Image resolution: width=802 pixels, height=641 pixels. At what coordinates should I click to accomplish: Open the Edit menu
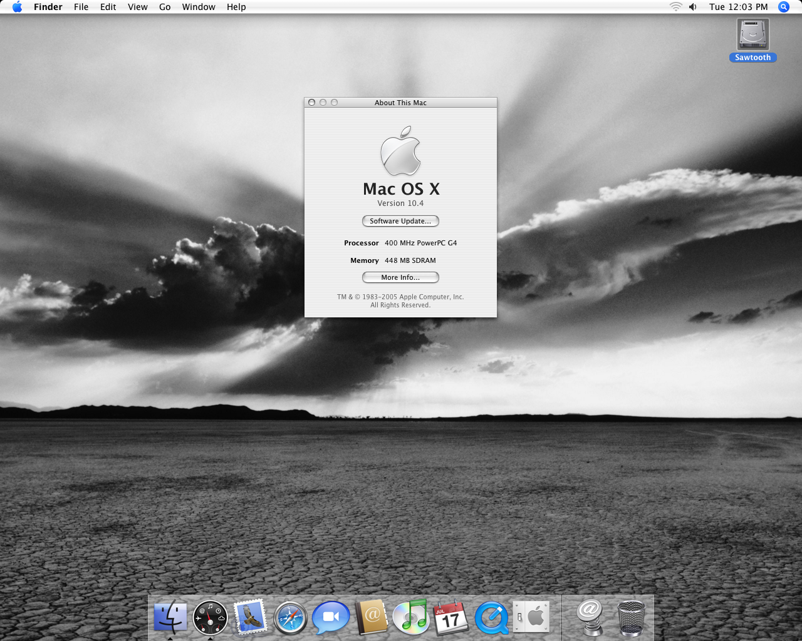coord(108,7)
